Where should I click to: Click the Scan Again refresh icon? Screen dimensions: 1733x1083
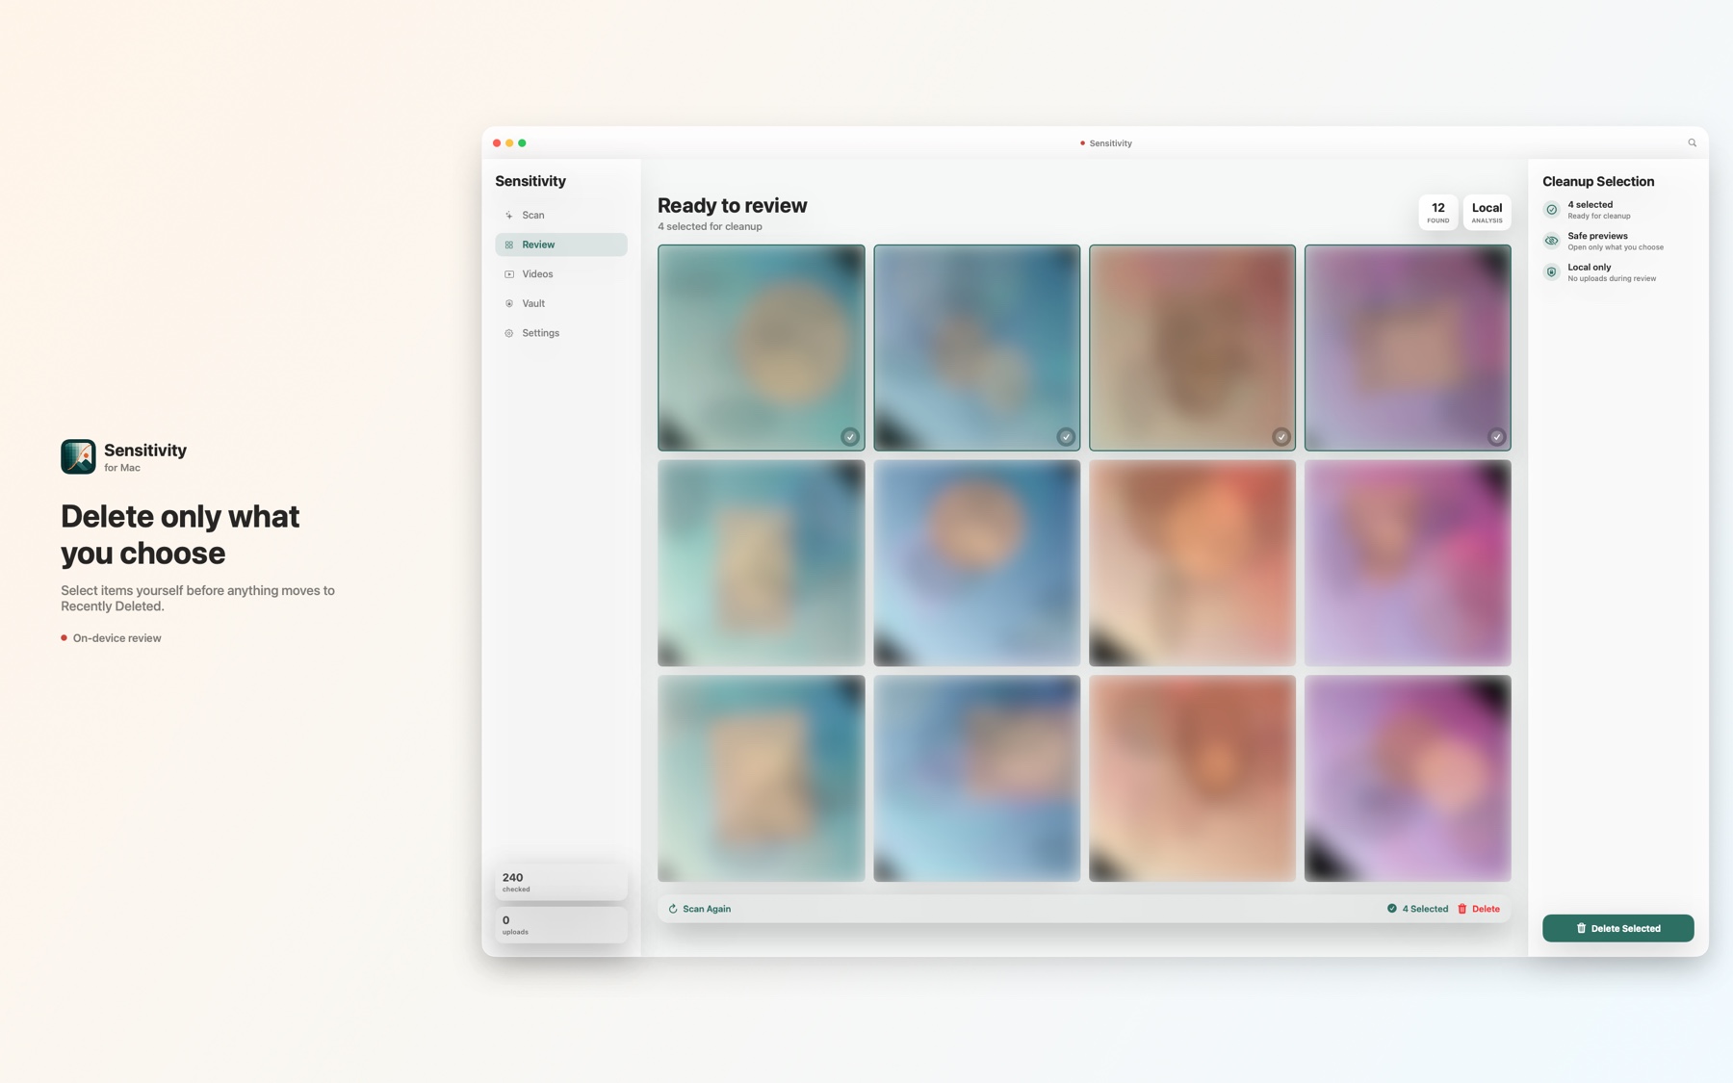click(673, 909)
